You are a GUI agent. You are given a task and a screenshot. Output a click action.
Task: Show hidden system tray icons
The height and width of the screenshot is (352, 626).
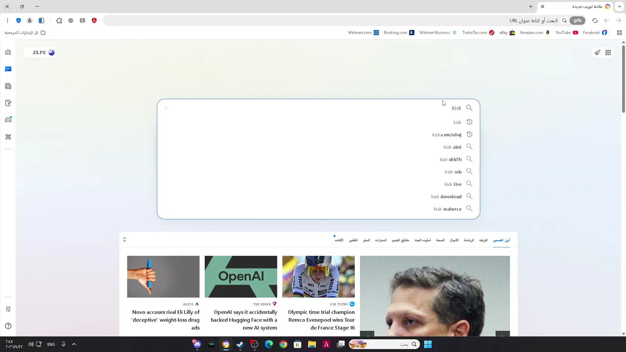(x=74, y=344)
